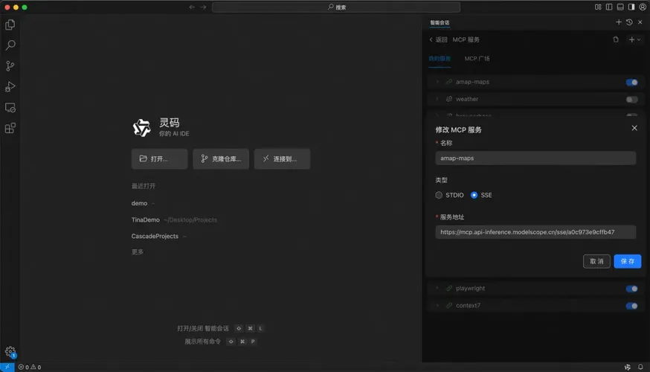This screenshot has width=650, height=372.
Task: Click the link icon beside amap-maps
Action: point(449,82)
